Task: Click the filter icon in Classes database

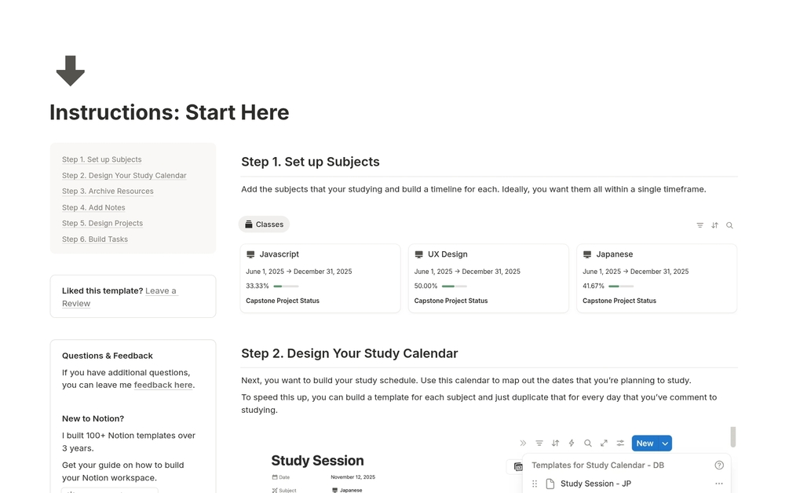Action: tap(700, 225)
